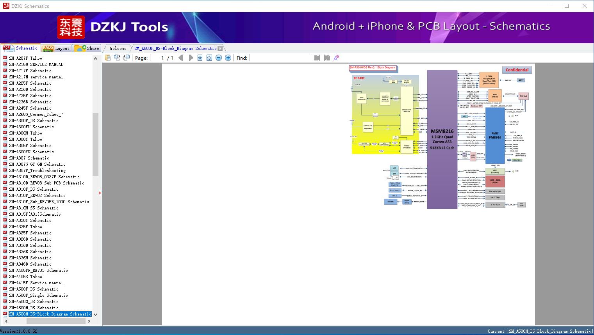Select SM-A225F Schematic
Viewport: 594px width, 335px height.
30,83
